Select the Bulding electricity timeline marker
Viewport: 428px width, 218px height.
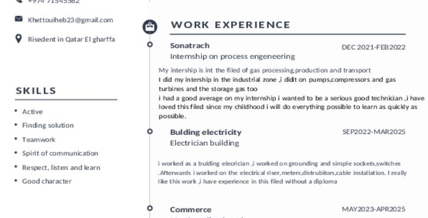tap(150, 131)
